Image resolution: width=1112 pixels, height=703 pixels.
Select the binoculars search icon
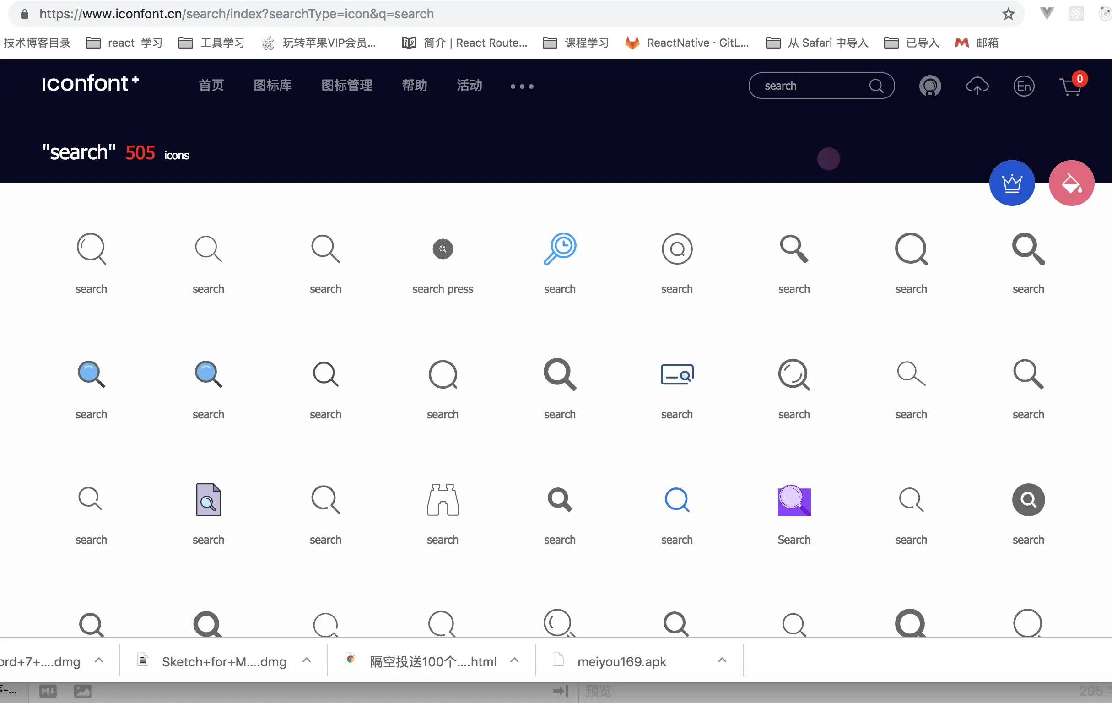(443, 500)
